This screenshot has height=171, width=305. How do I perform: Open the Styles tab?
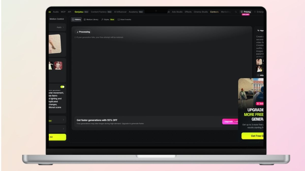coord(108,20)
